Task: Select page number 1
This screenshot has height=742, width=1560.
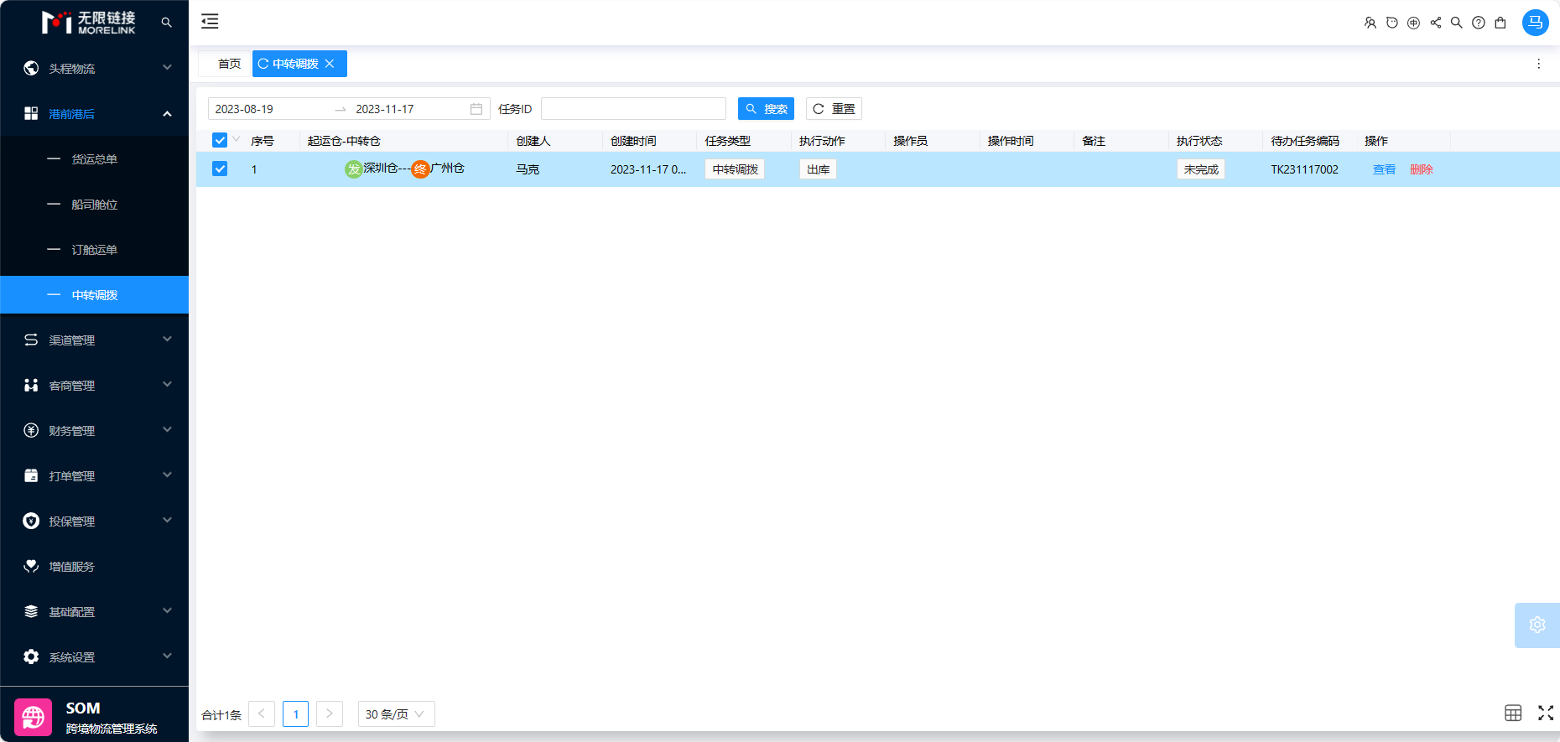Action: coord(295,713)
